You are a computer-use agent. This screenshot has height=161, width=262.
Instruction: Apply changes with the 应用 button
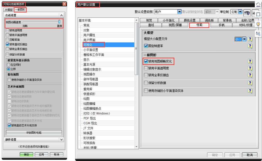41,154
